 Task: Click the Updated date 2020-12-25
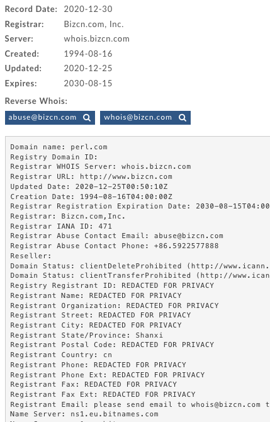click(x=88, y=69)
